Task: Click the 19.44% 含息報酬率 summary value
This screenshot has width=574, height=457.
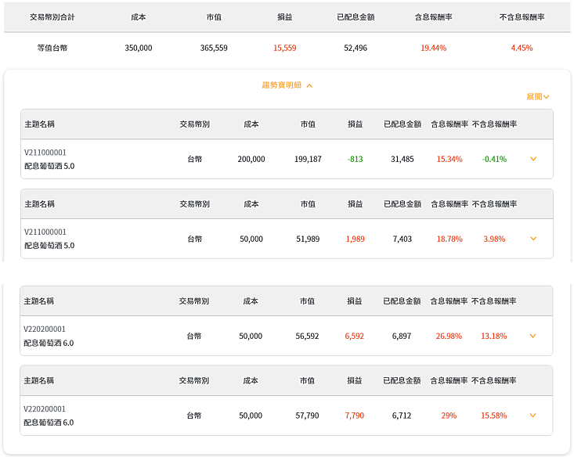Action: coord(433,48)
